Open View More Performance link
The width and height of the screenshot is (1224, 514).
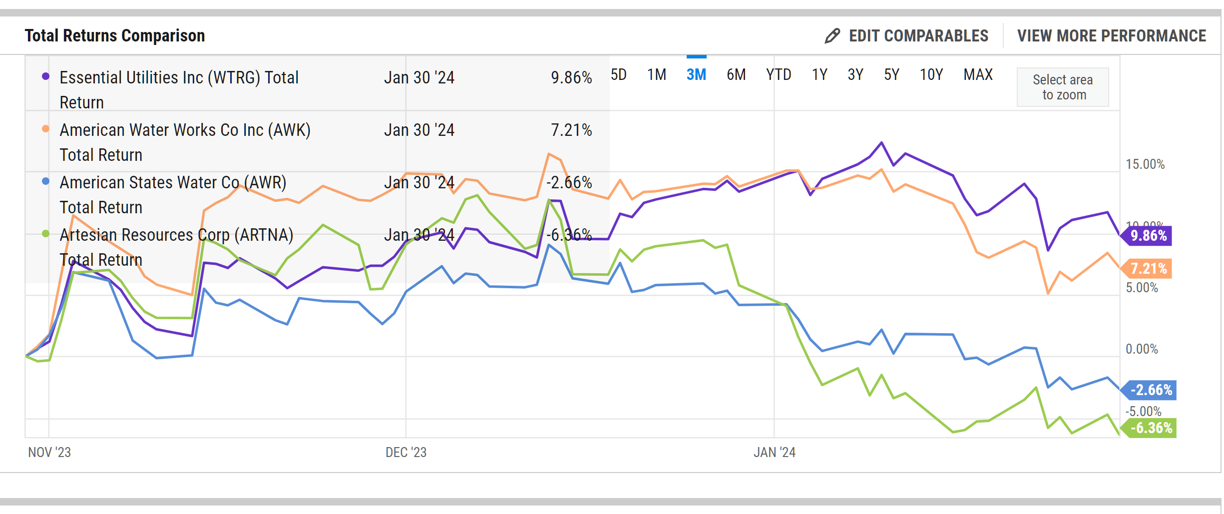tap(1112, 36)
